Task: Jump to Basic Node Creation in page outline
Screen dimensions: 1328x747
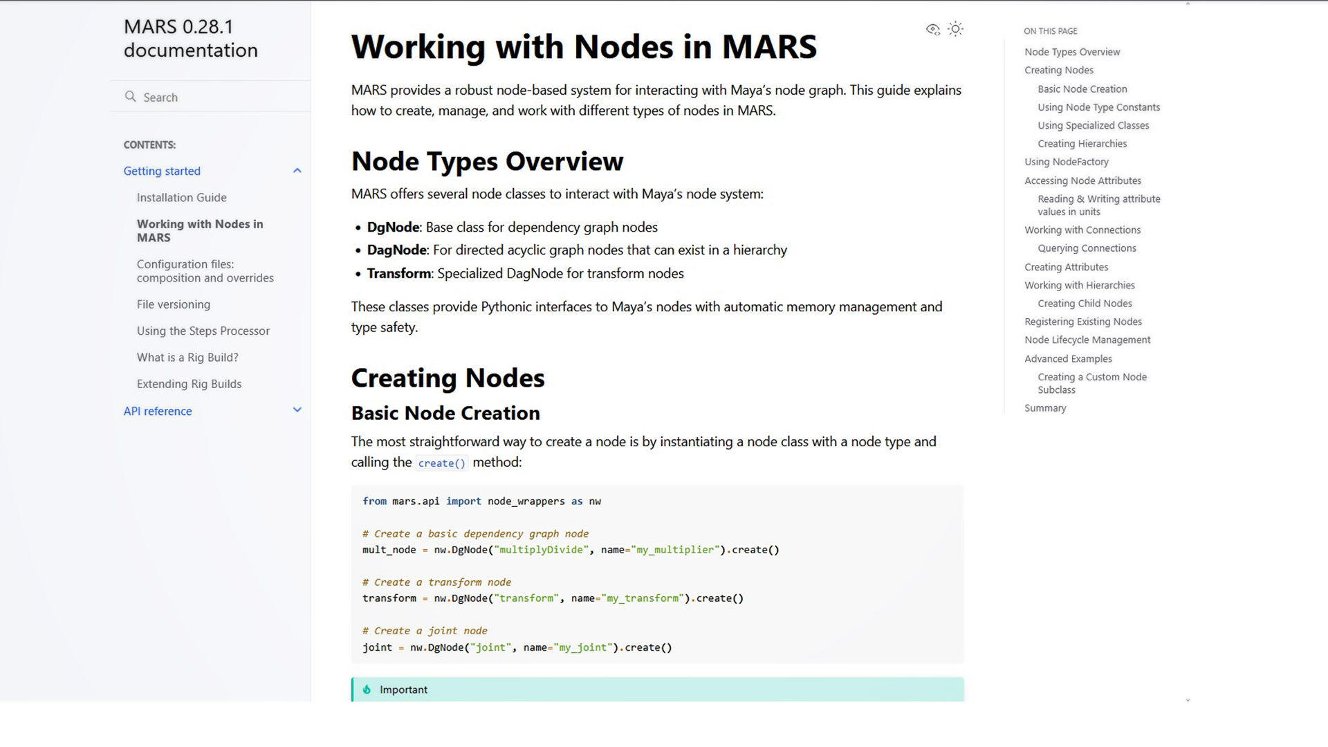Action: point(1082,89)
